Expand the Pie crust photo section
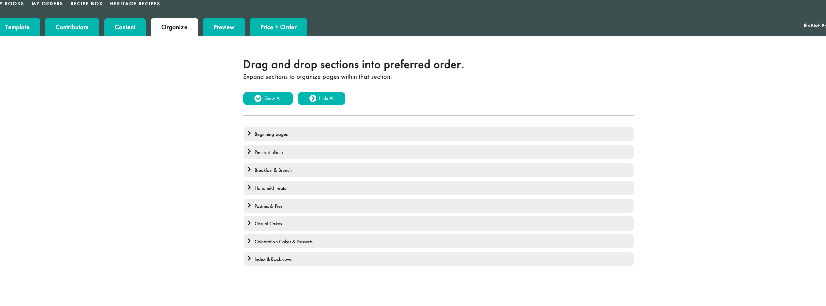826x306 pixels. [x=249, y=152]
